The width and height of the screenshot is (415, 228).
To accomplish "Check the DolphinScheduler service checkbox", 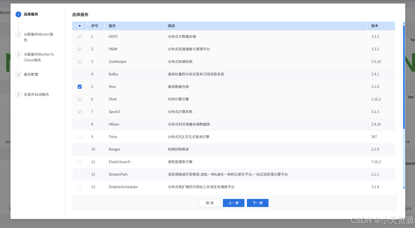I will point(80,187).
